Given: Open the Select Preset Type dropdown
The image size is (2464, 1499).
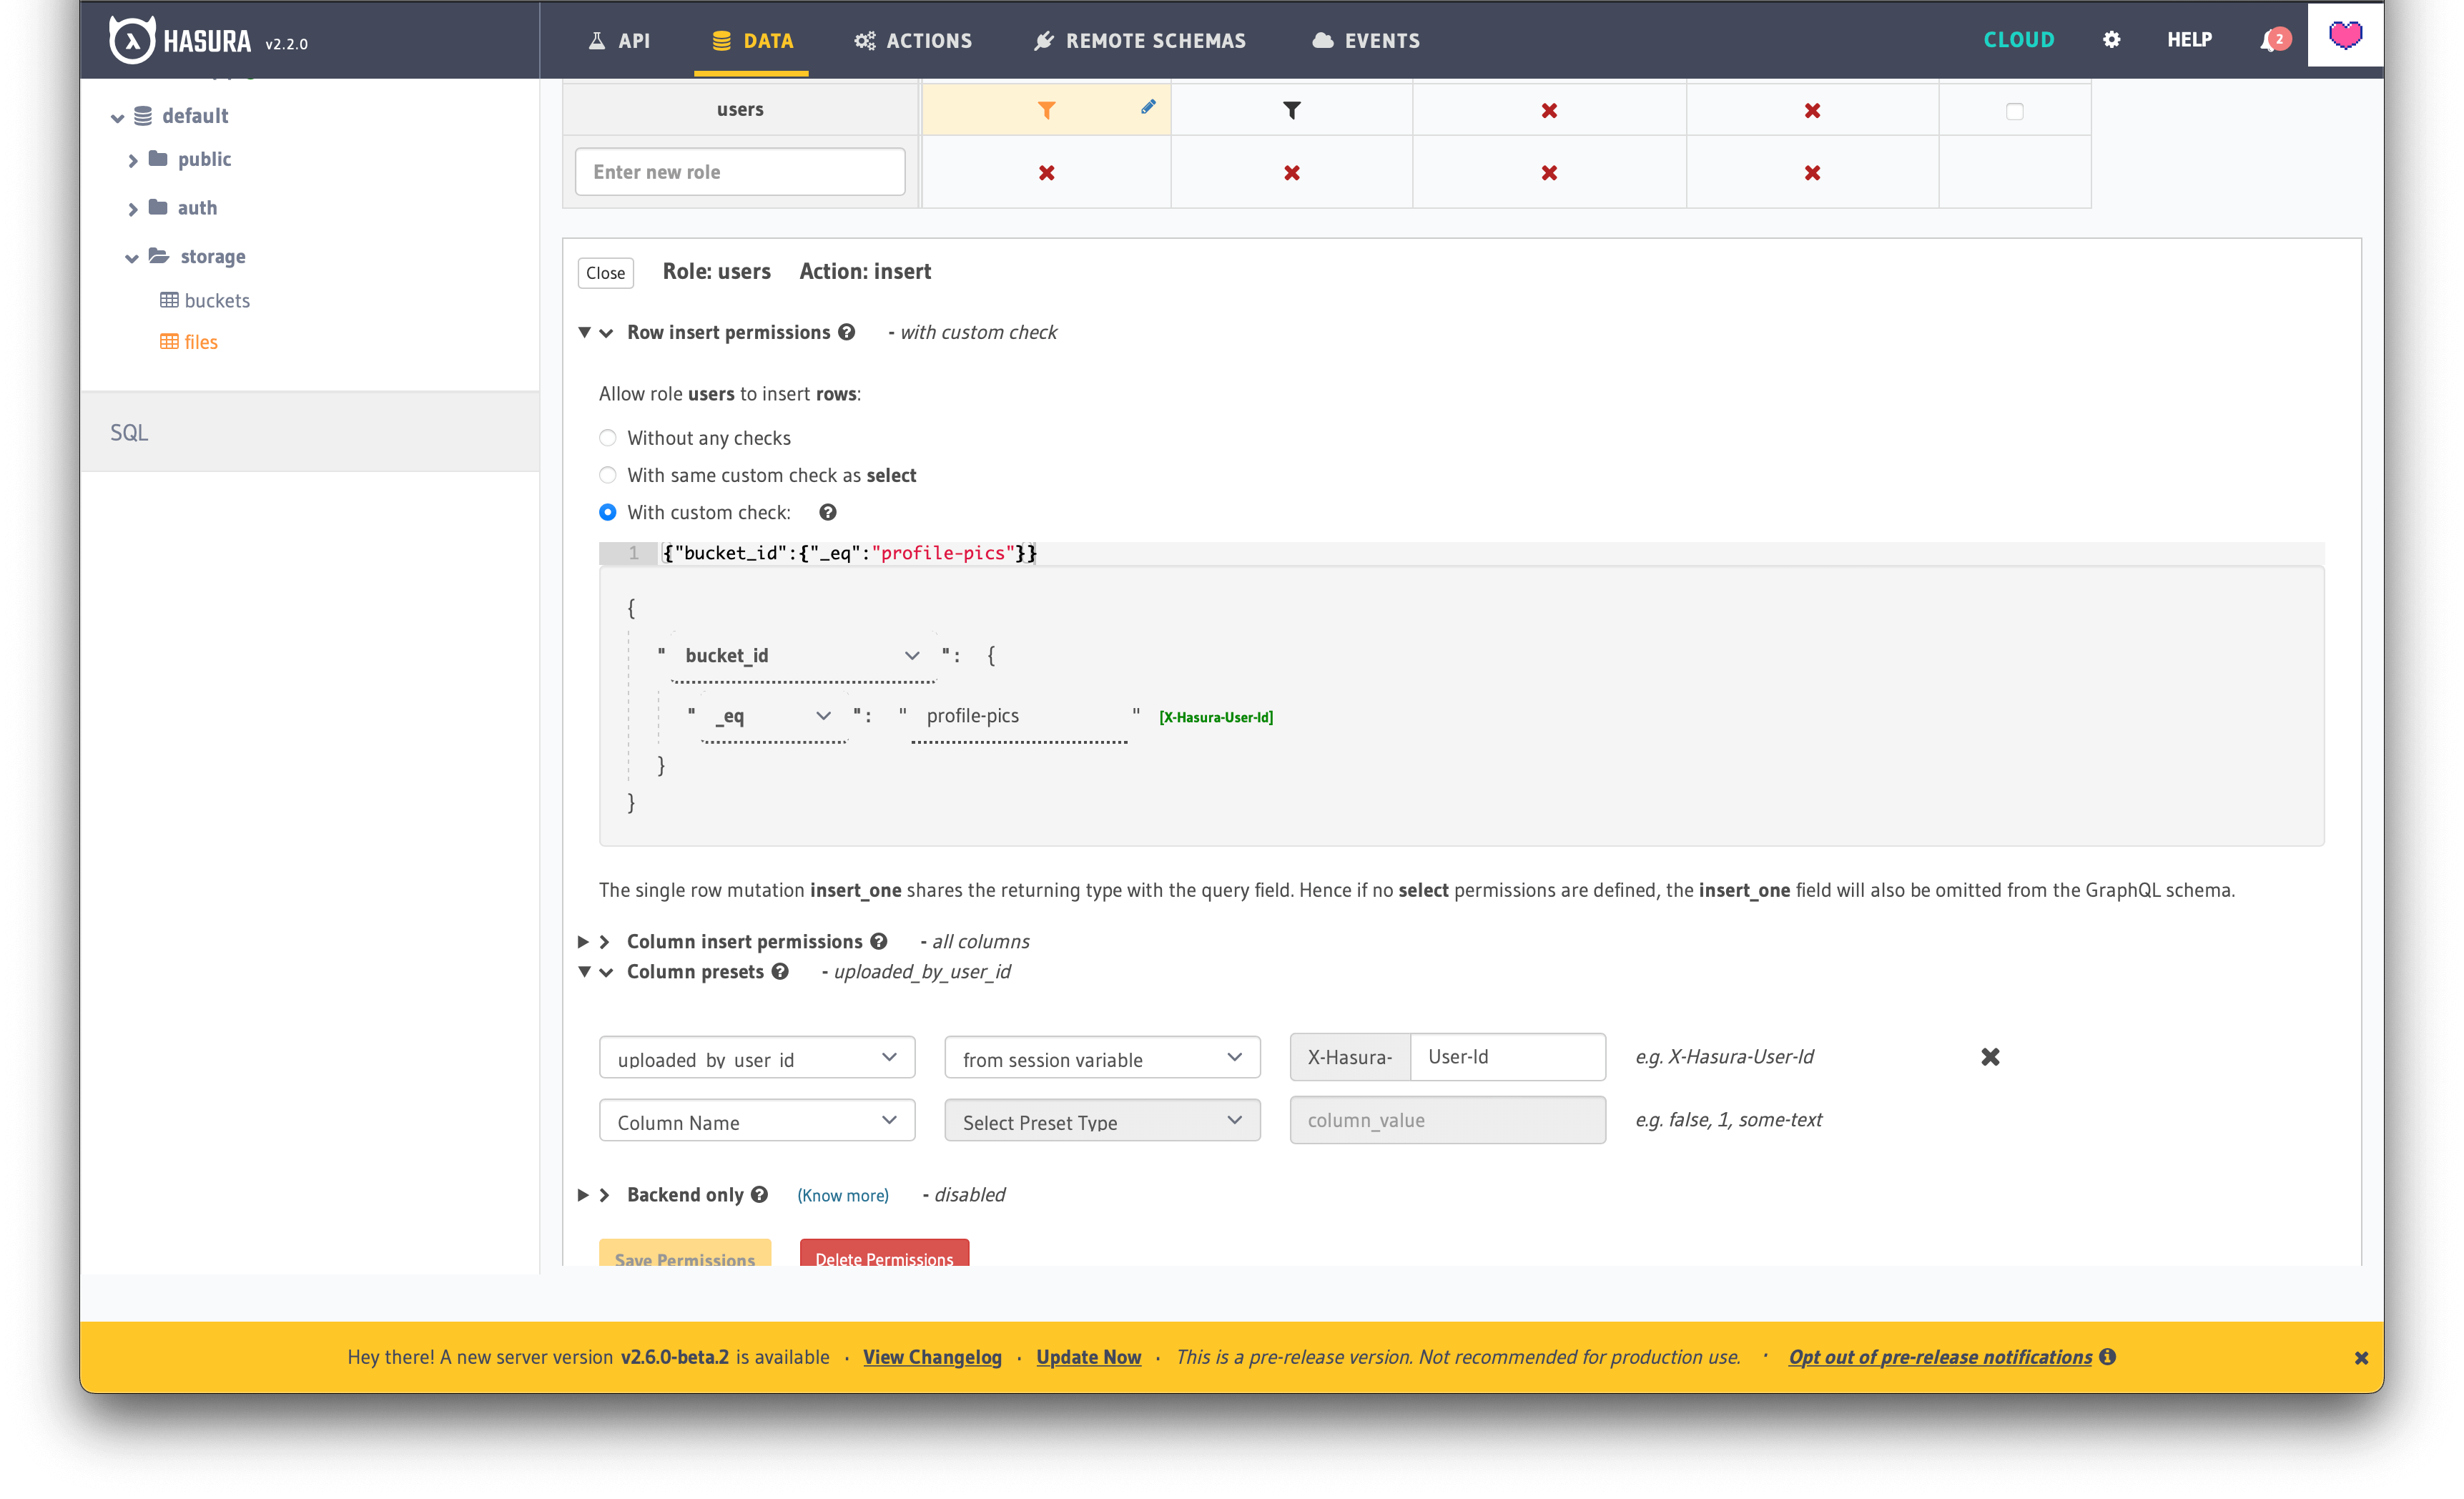Looking at the screenshot, I should pyautogui.click(x=1102, y=1120).
